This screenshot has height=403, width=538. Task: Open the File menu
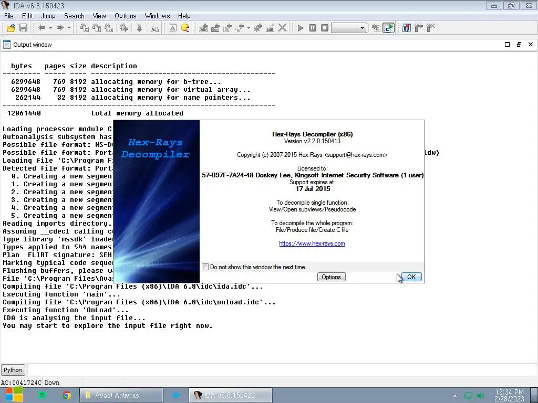(x=9, y=16)
